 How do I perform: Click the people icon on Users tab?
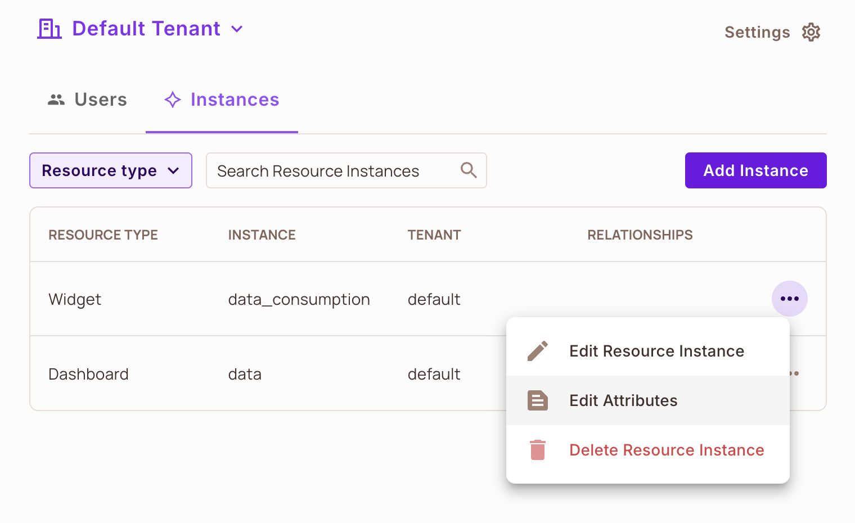[x=56, y=100]
